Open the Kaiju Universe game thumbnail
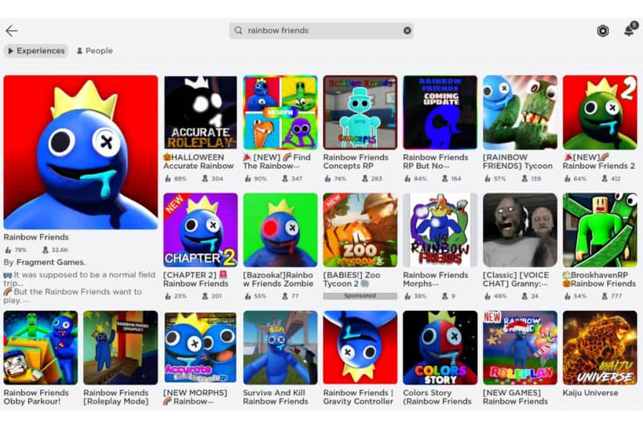The width and height of the screenshot is (643, 428). click(x=599, y=348)
